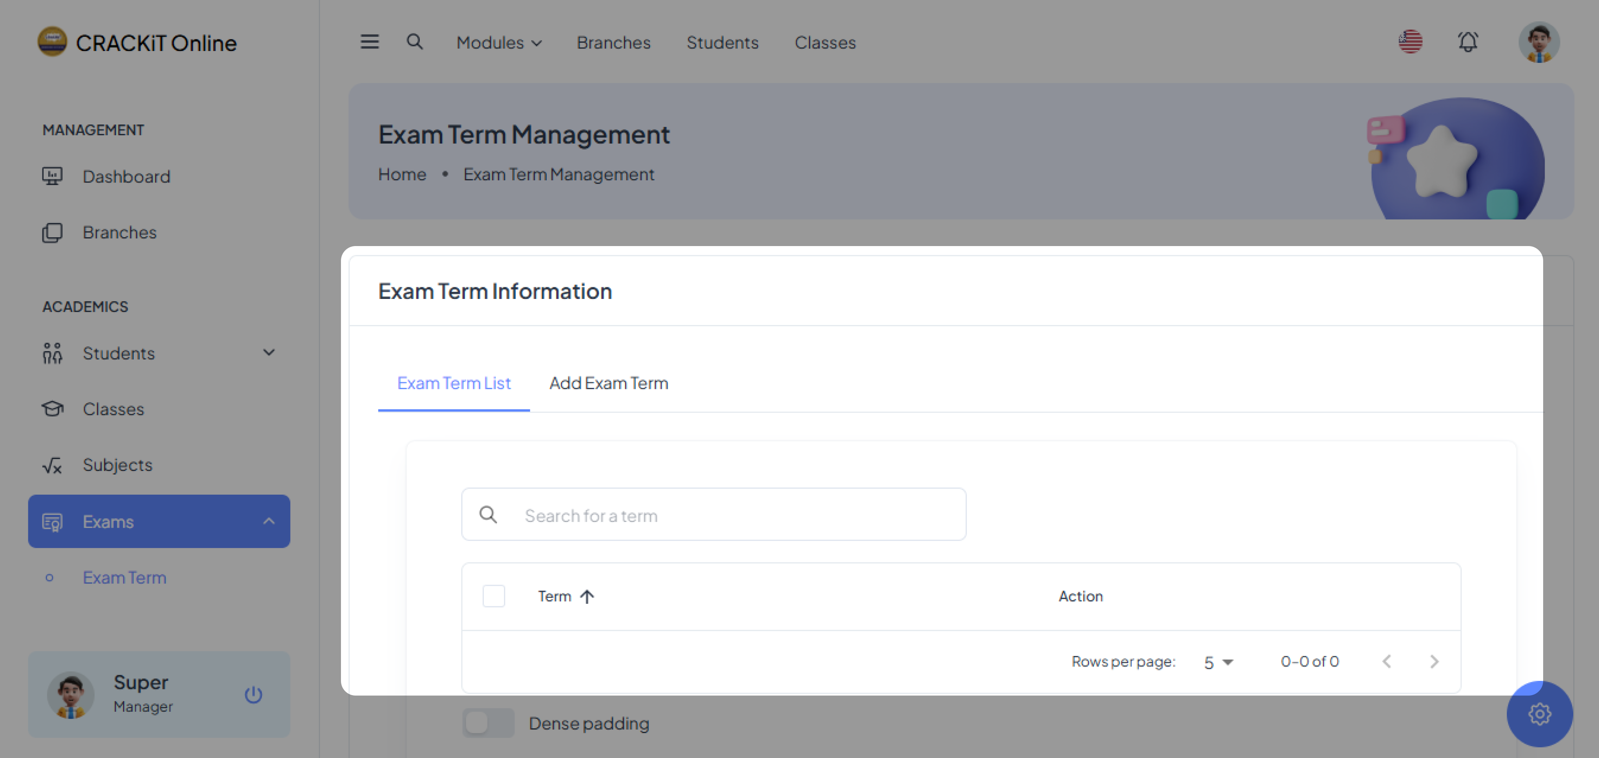Viewport: 1599px width, 758px height.
Task: Open the notifications bell
Action: tap(1467, 42)
